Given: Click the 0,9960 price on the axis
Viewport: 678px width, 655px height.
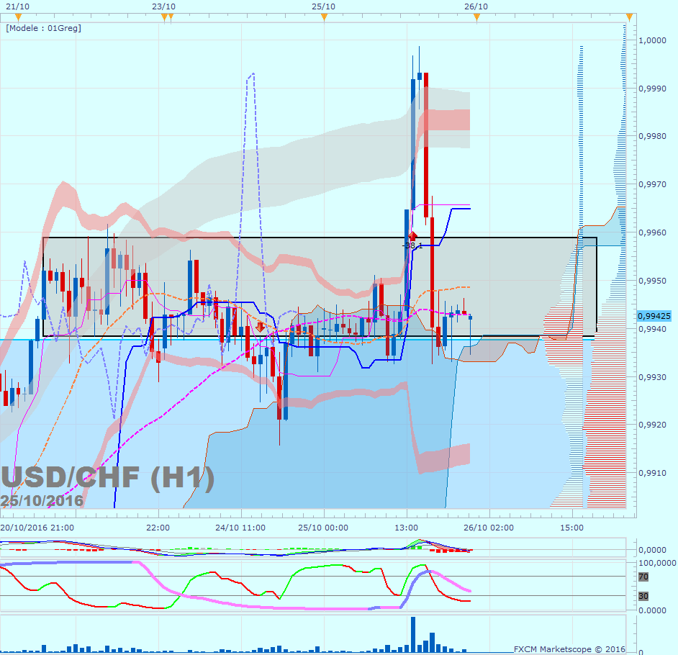Looking at the screenshot, I should [653, 232].
